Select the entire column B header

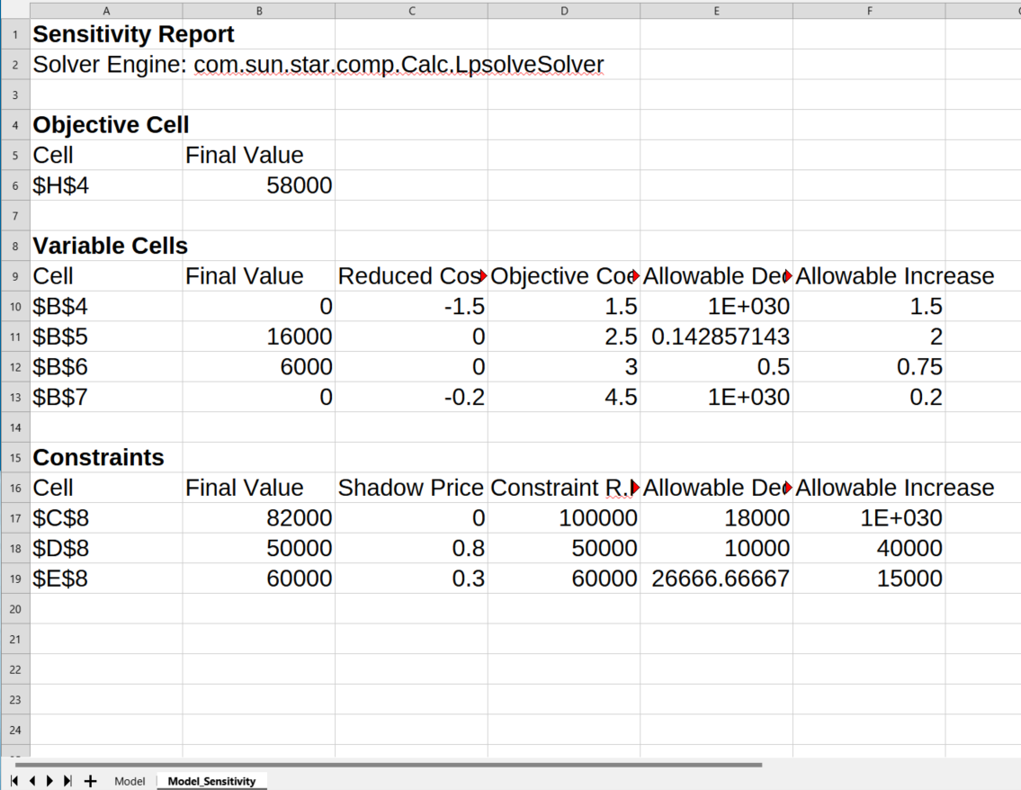[x=259, y=10]
